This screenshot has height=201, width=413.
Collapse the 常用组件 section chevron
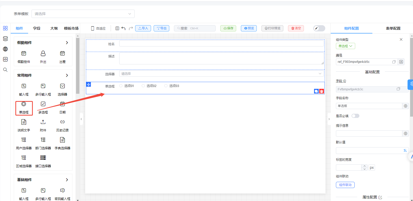point(67,75)
